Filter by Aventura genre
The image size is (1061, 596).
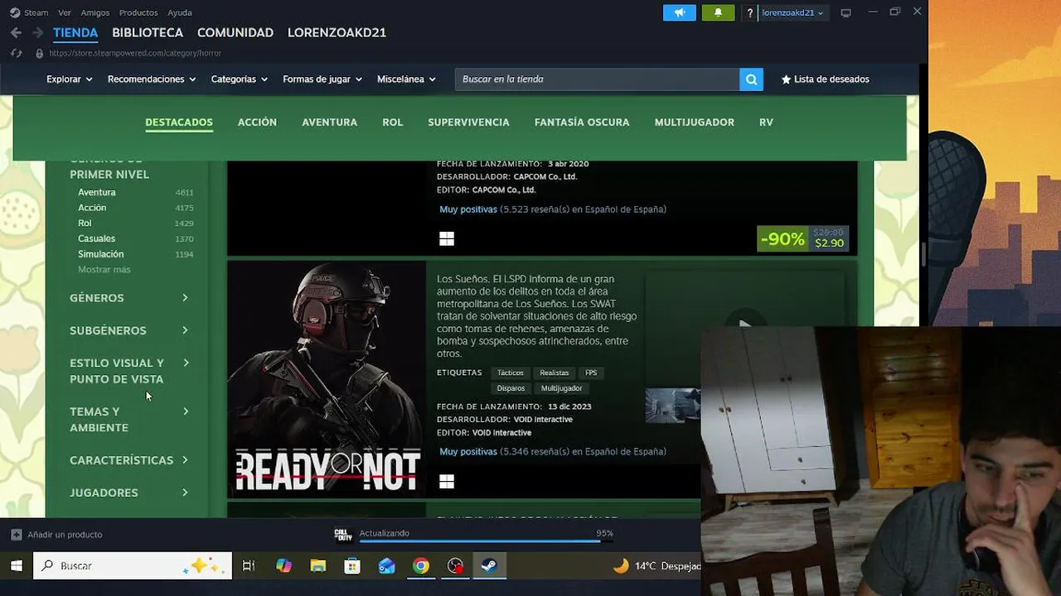97,192
